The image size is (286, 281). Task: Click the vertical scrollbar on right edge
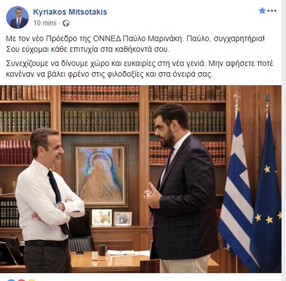point(284,140)
